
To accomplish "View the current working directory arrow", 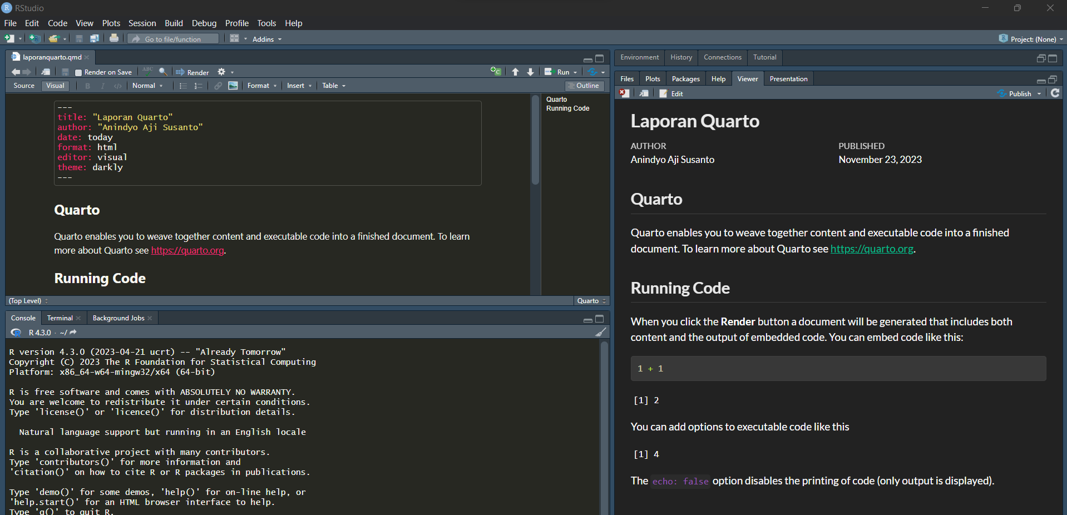I will click(73, 332).
